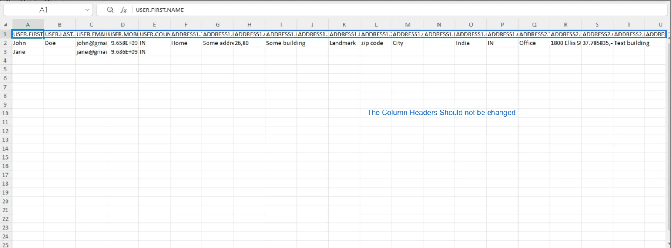Select row 10 header
Screen dimensions: 671x248
coord(6,113)
